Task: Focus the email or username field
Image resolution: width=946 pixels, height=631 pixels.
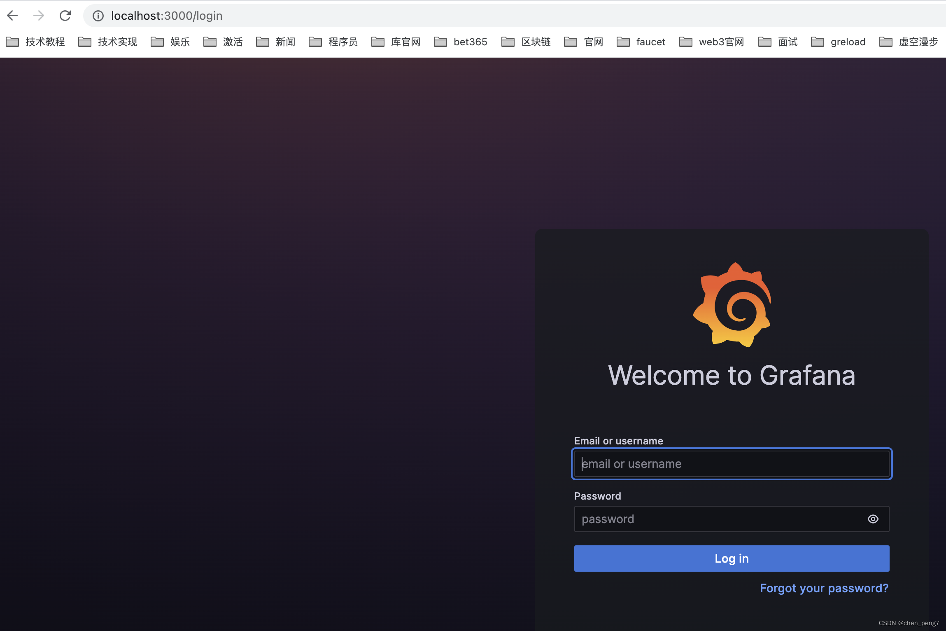Action: pyautogui.click(x=732, y=464)
